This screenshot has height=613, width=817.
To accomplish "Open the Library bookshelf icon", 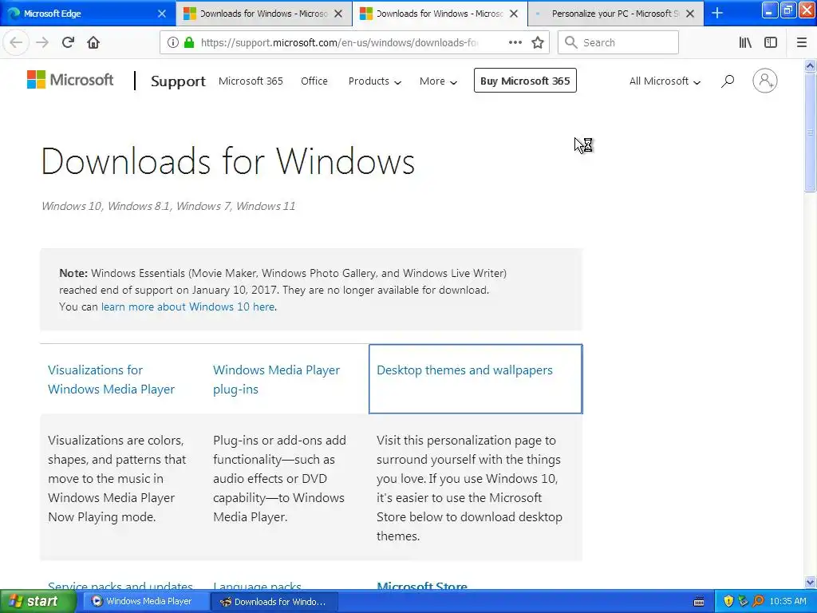I will click(745, 42).
